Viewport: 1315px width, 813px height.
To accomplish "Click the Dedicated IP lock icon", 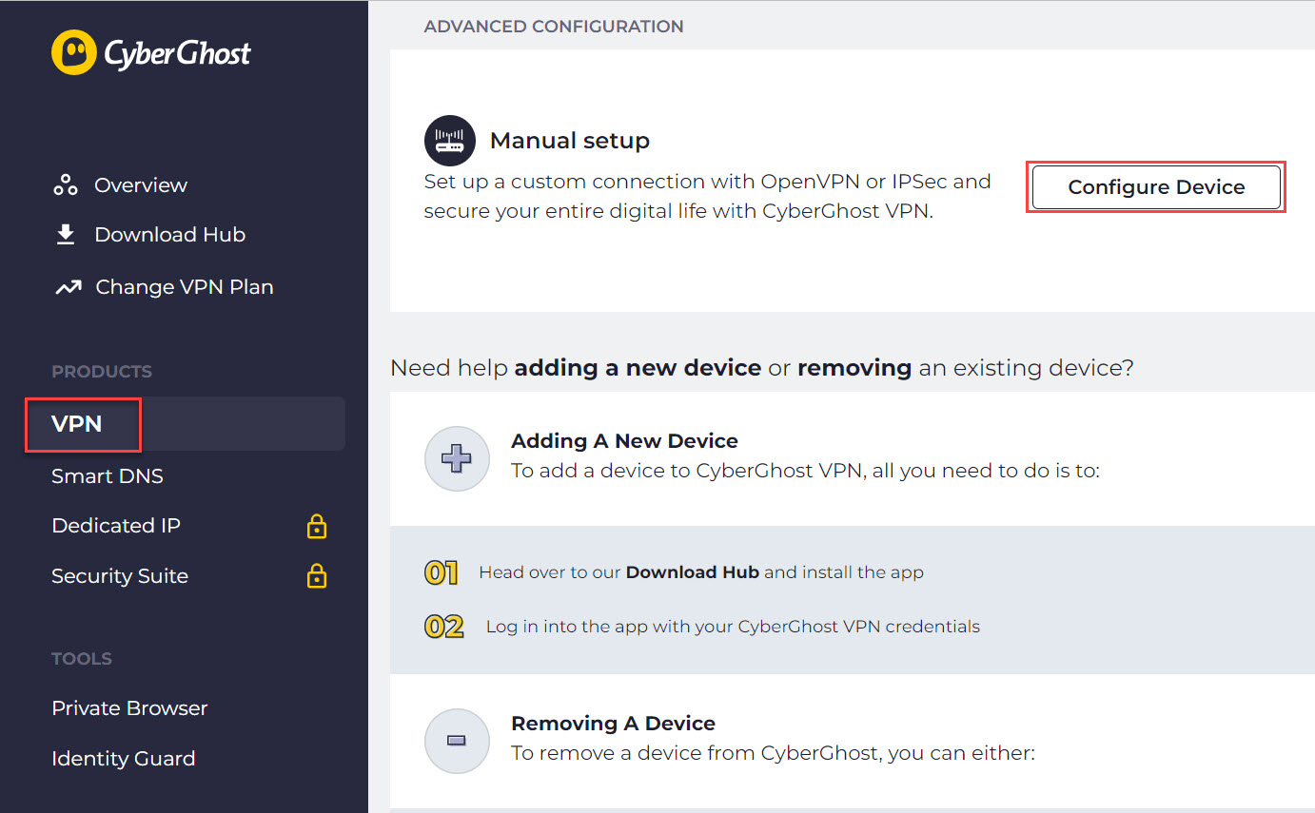I will 317,526.
